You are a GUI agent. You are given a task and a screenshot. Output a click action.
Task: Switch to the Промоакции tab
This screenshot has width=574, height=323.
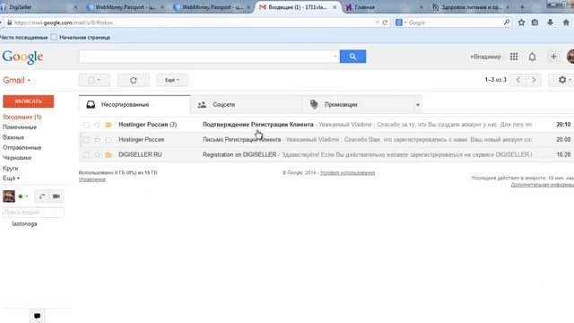point(358,105)
